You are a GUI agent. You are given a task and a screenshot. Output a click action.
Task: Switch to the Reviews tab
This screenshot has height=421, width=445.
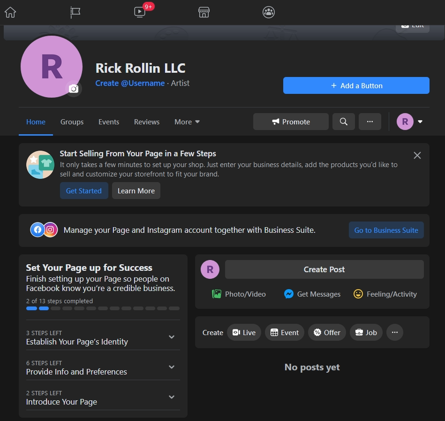pos(147,122)
